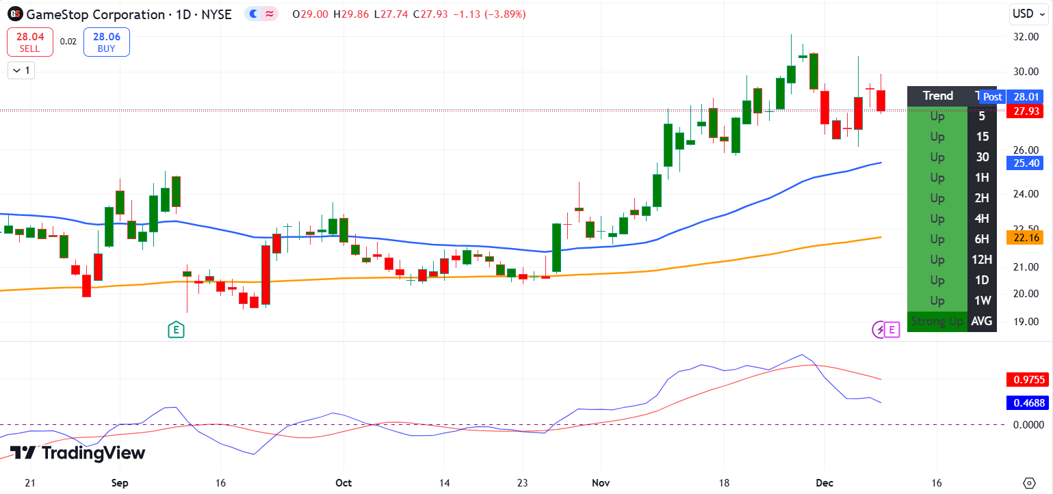The image size is (1053, 494).
Task: Click the Post 28.01 price label
Action: [1014, 97]
